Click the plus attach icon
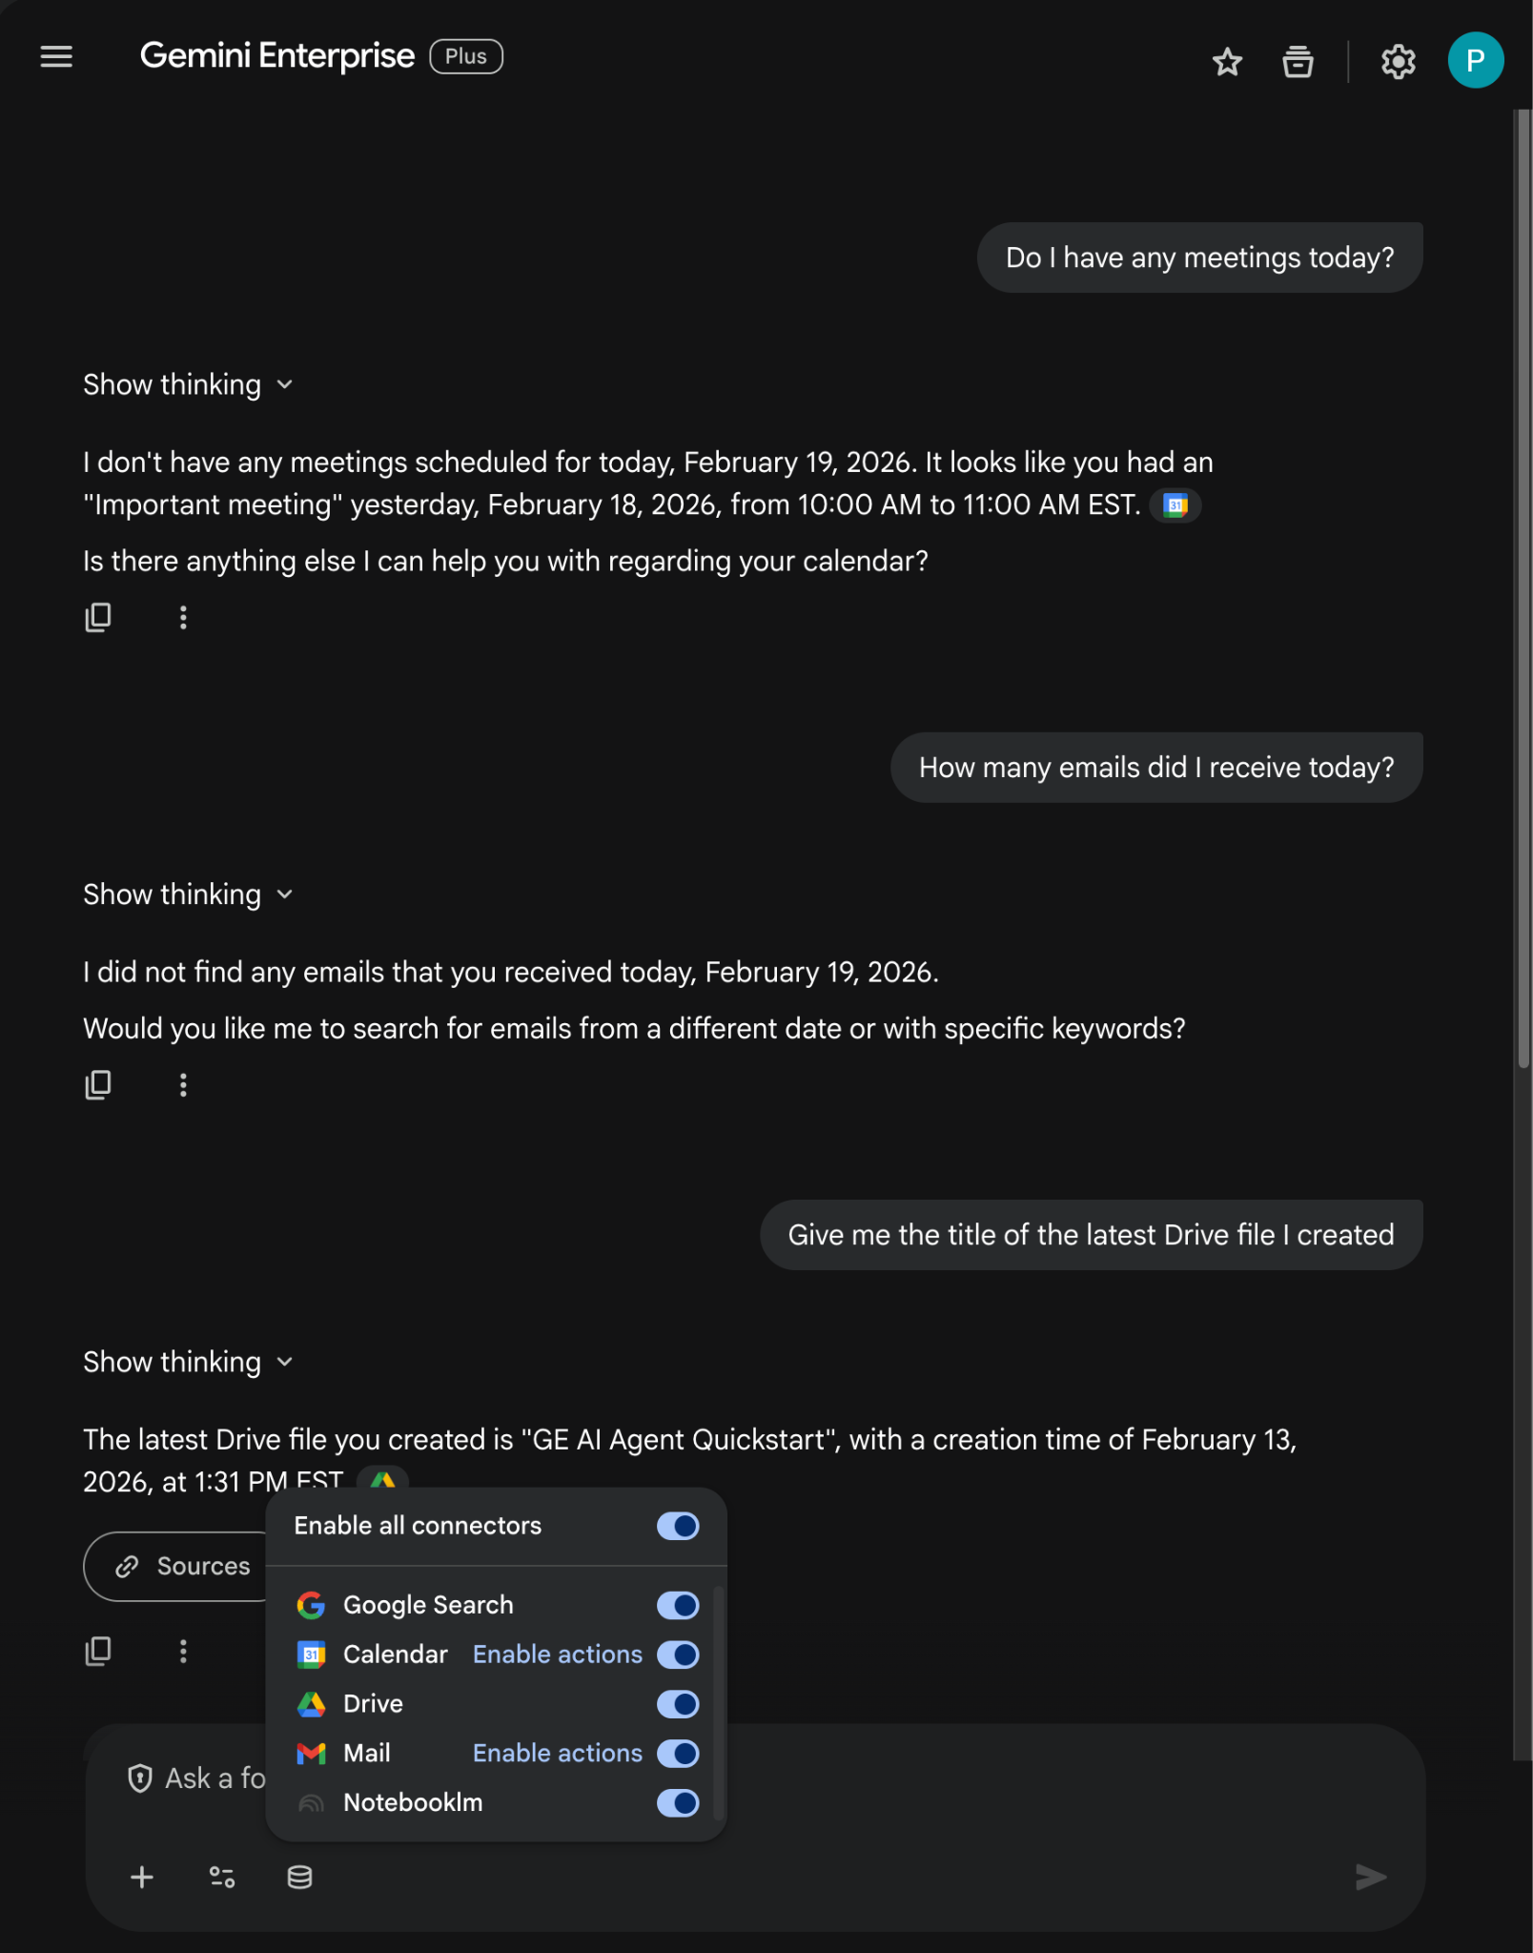 (142, 1877)
